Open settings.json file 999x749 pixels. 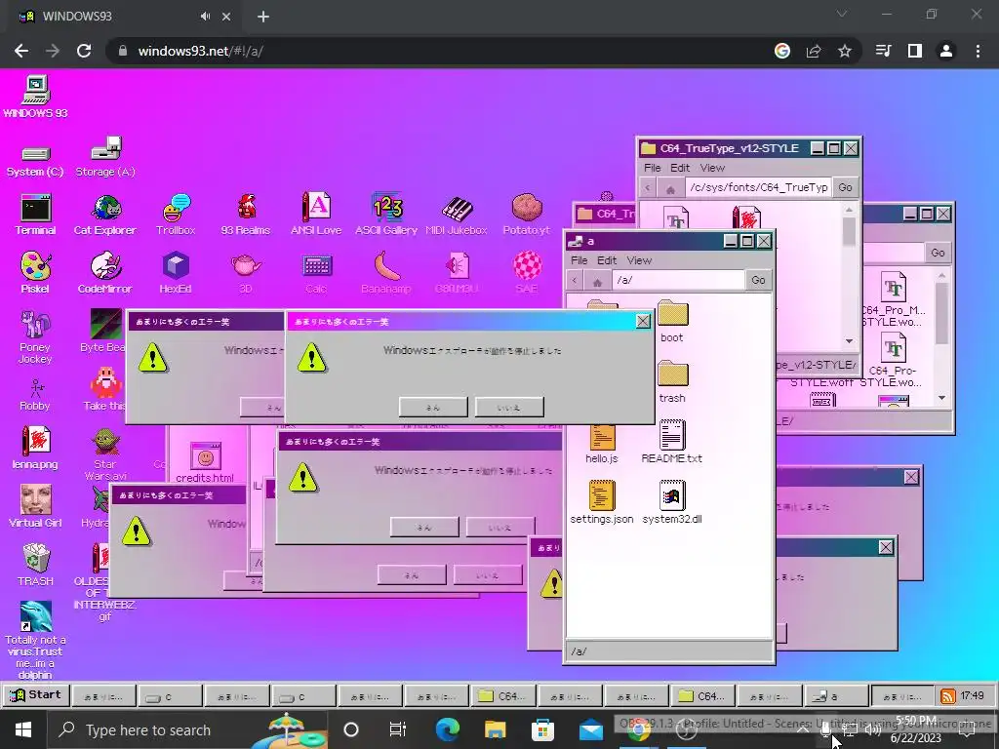click(x=601, y=503)
